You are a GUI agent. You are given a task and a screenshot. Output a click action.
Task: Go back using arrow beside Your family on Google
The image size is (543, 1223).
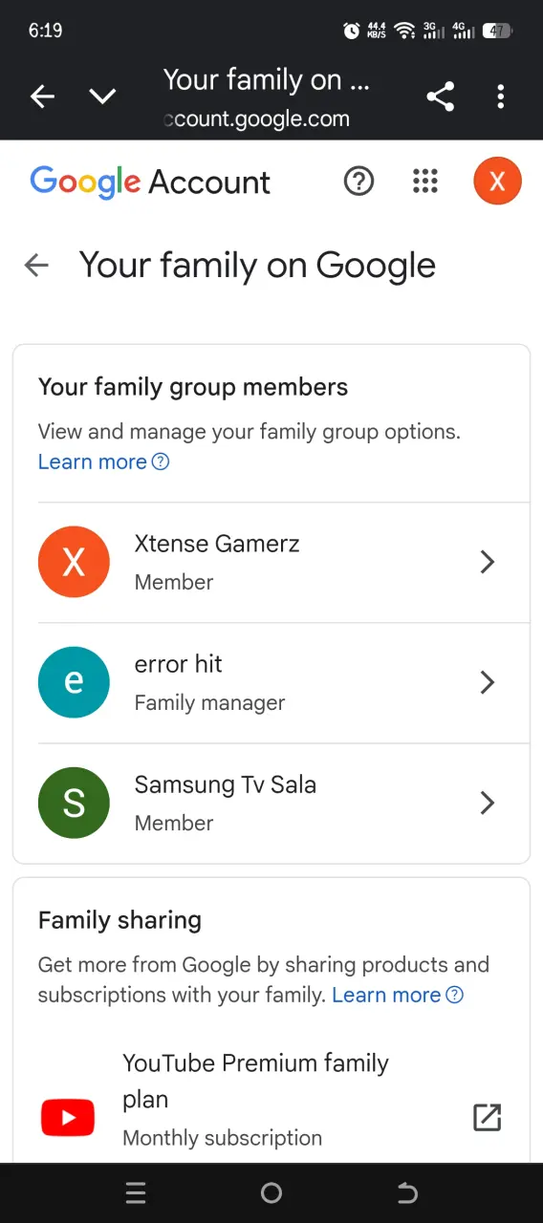pyautogui.click(x=36, y=266)
